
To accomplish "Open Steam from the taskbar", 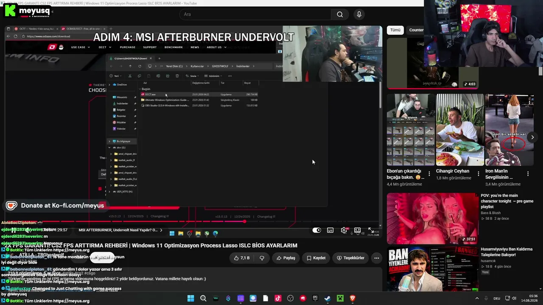I will [x=327, y=298].
